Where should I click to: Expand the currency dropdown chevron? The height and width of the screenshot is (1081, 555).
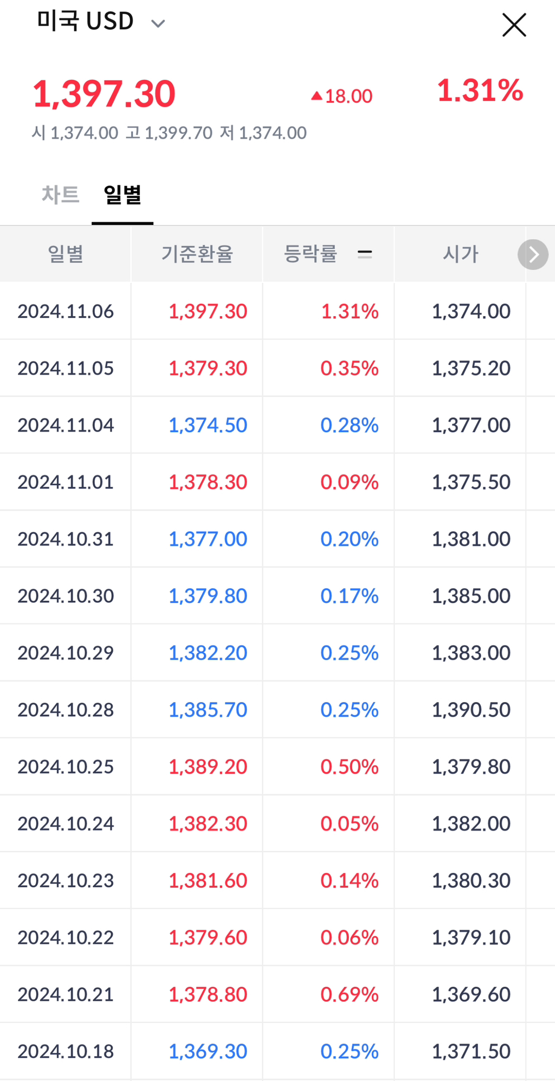coord(156,24)
